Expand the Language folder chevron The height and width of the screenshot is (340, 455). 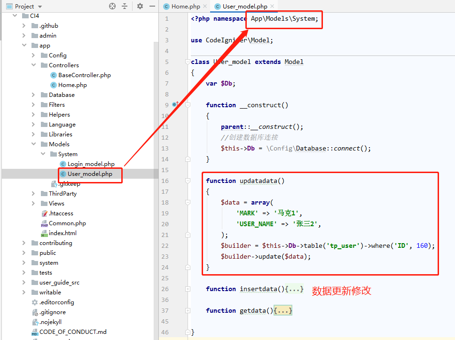33,124
